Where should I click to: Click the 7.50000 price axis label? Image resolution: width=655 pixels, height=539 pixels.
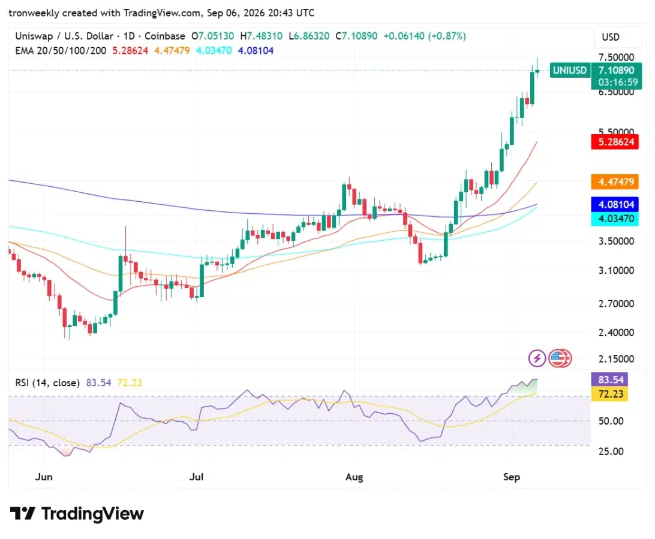click(616, 57)
